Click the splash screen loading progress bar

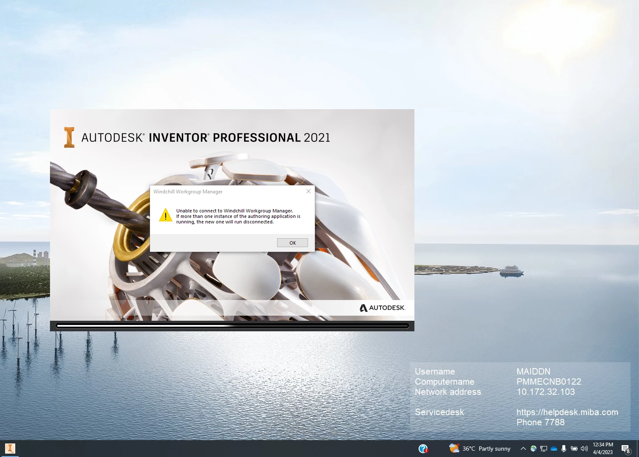point(232,326)
